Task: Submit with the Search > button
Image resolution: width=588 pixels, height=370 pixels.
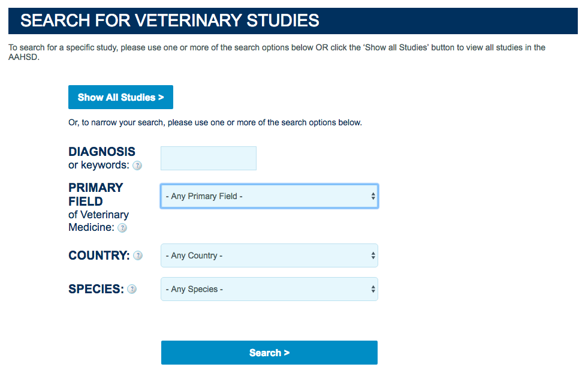Action: point(269,353)
